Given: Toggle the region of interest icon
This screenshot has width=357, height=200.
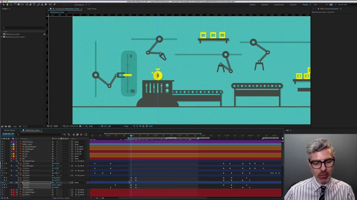Looking at the screenshot, I should tap(102, 126).
